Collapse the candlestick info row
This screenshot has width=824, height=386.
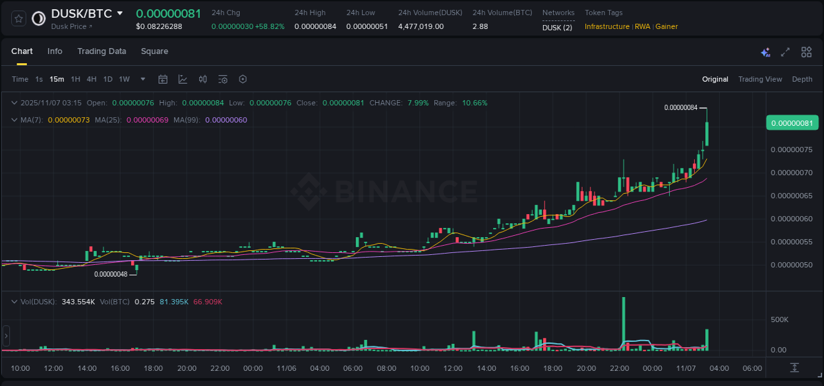[15, 103]
